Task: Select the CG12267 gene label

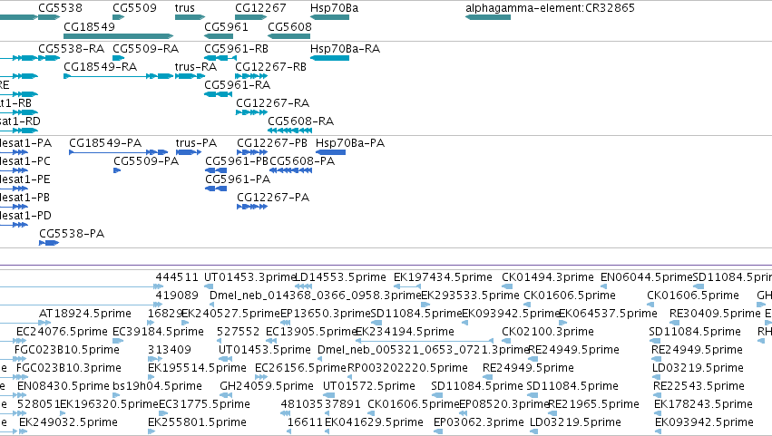Action: (260, 8)
